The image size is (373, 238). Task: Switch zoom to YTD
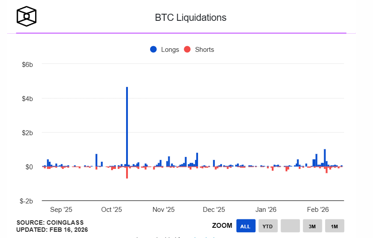pyautogui.click(x=268, y=226)
